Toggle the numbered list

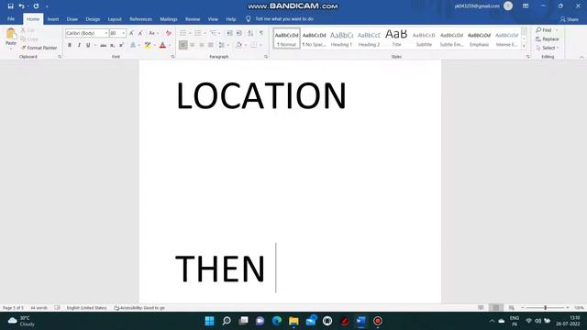[198, 33]
